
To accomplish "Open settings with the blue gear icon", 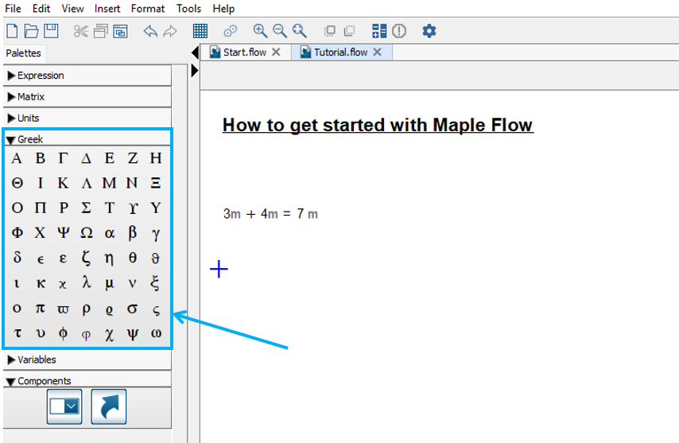I will (429, 31).
